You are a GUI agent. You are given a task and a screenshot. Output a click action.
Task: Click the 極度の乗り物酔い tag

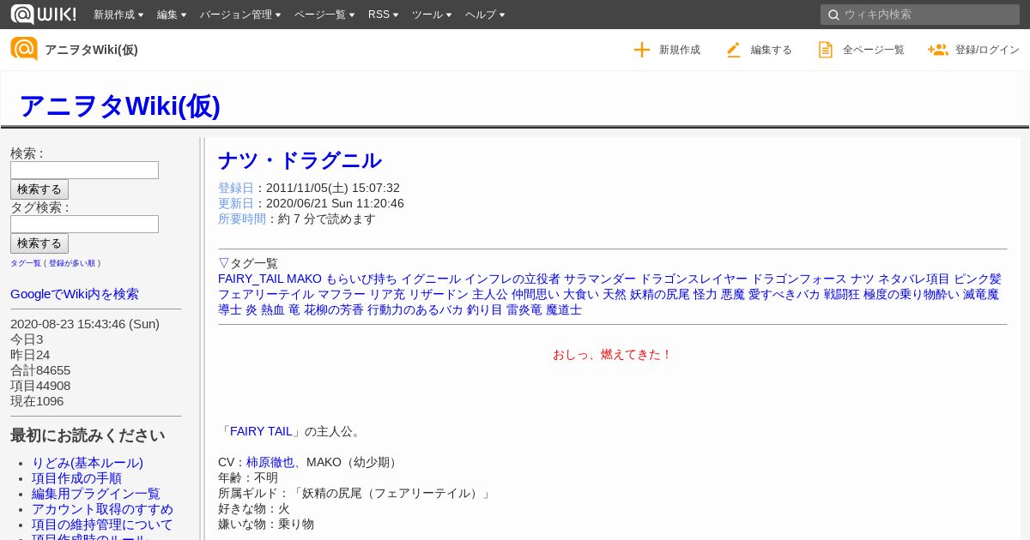[912, 294]
